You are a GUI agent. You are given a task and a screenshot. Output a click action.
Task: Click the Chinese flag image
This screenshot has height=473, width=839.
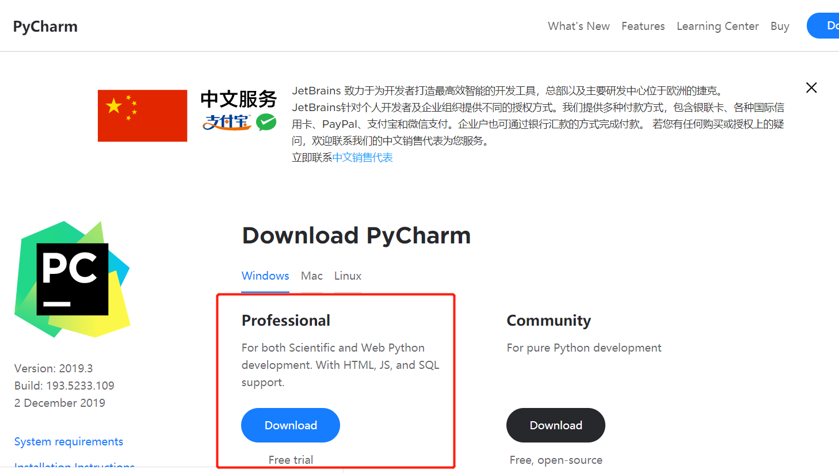click(x=142, y=115)
